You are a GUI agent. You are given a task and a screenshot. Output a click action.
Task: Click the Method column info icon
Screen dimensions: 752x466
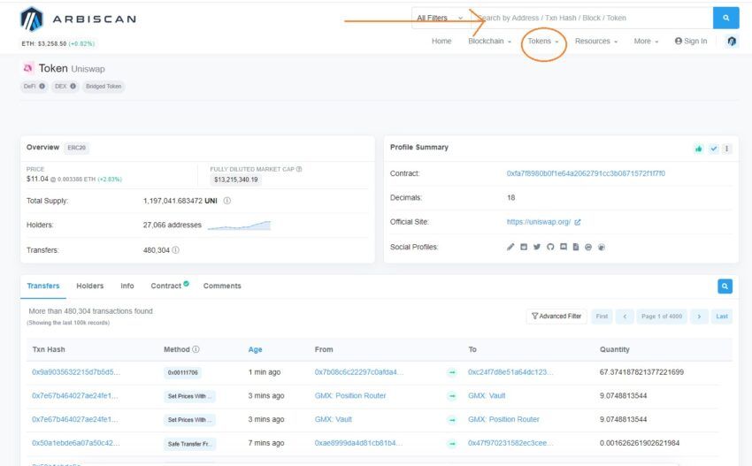click(196, 349)
